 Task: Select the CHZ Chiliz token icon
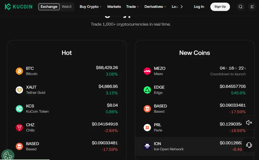click(x=19, y=127)
